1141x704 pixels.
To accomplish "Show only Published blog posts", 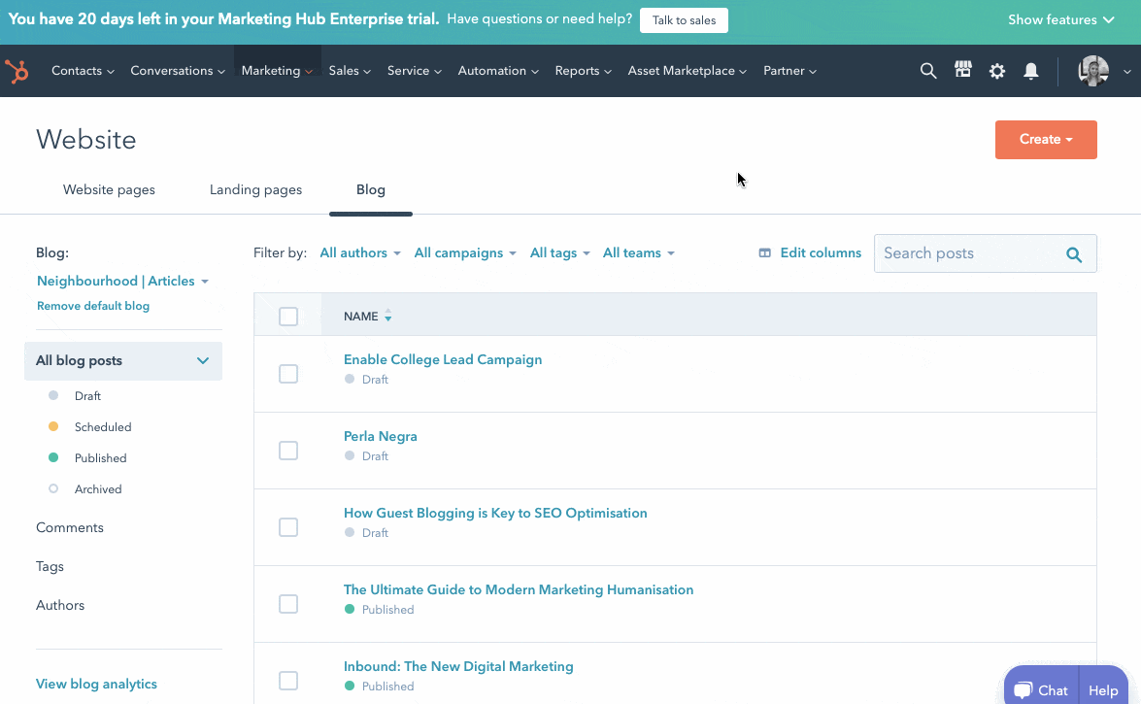I will click(x=100, y=458).
